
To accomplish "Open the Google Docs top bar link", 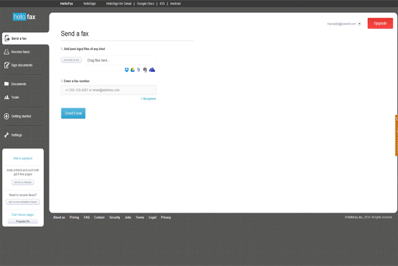I will [145, 3].
